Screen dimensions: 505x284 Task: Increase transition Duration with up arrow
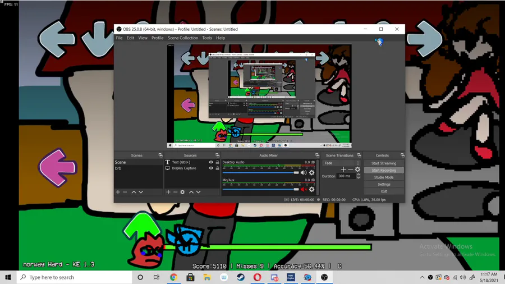359,175
